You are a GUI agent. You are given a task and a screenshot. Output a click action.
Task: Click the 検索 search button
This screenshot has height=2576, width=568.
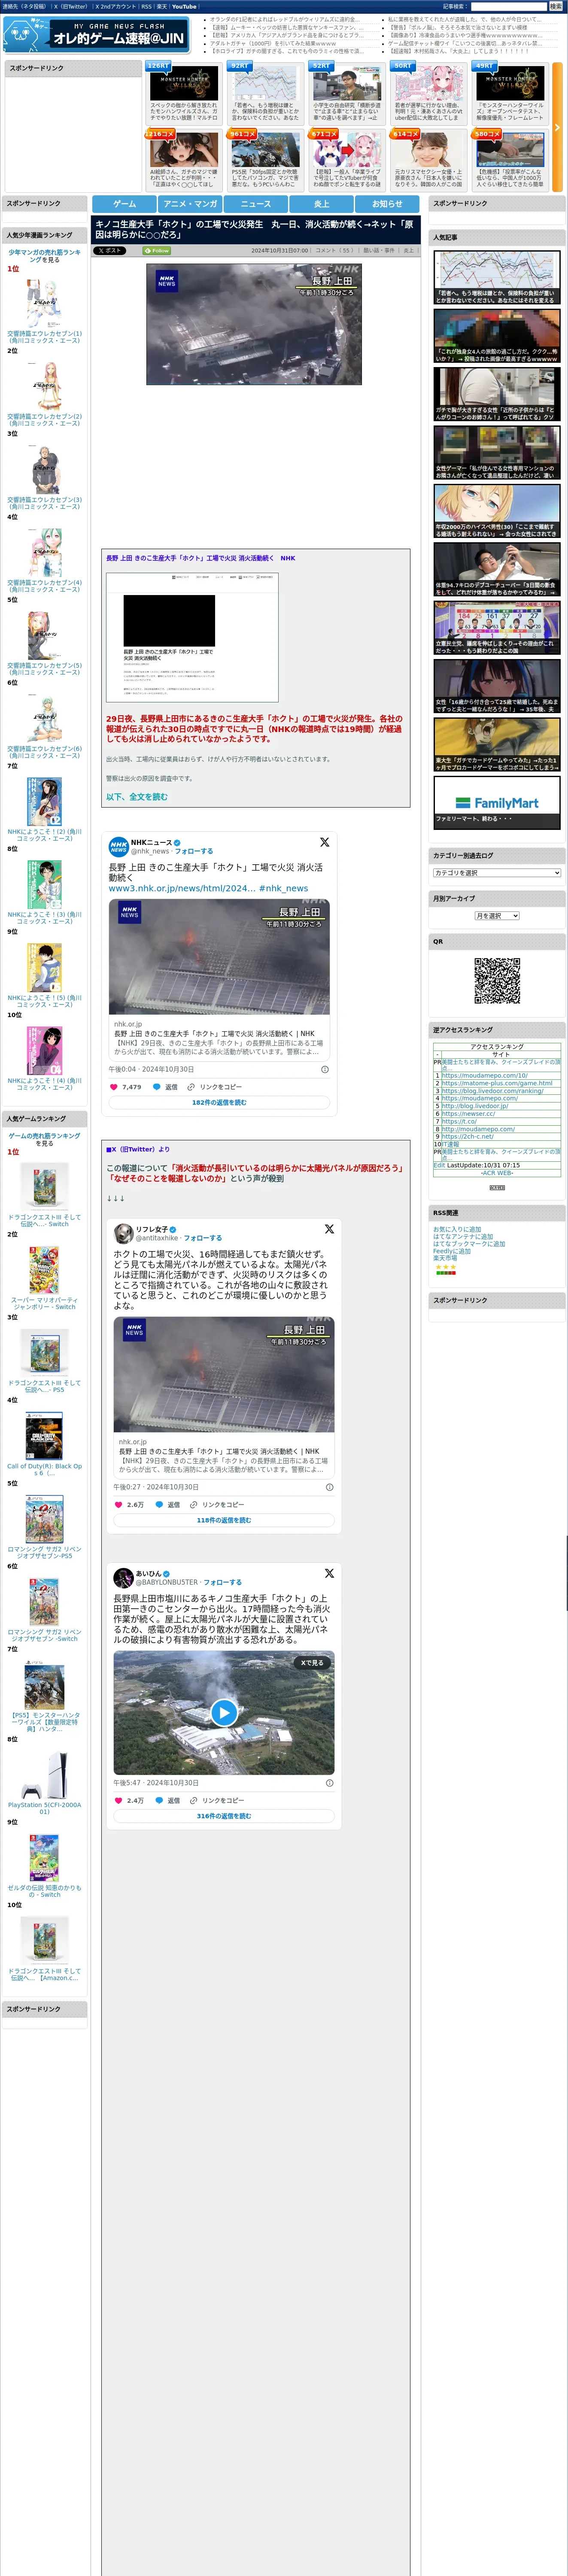[x=555, y=6]
